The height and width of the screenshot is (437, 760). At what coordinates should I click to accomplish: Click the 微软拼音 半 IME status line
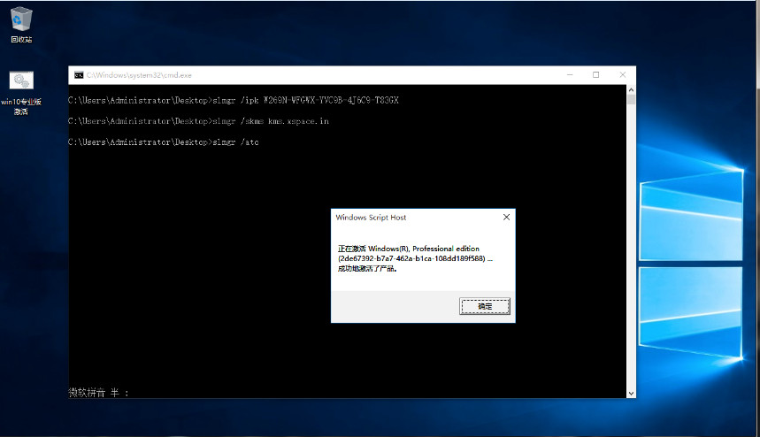(99, 393)
